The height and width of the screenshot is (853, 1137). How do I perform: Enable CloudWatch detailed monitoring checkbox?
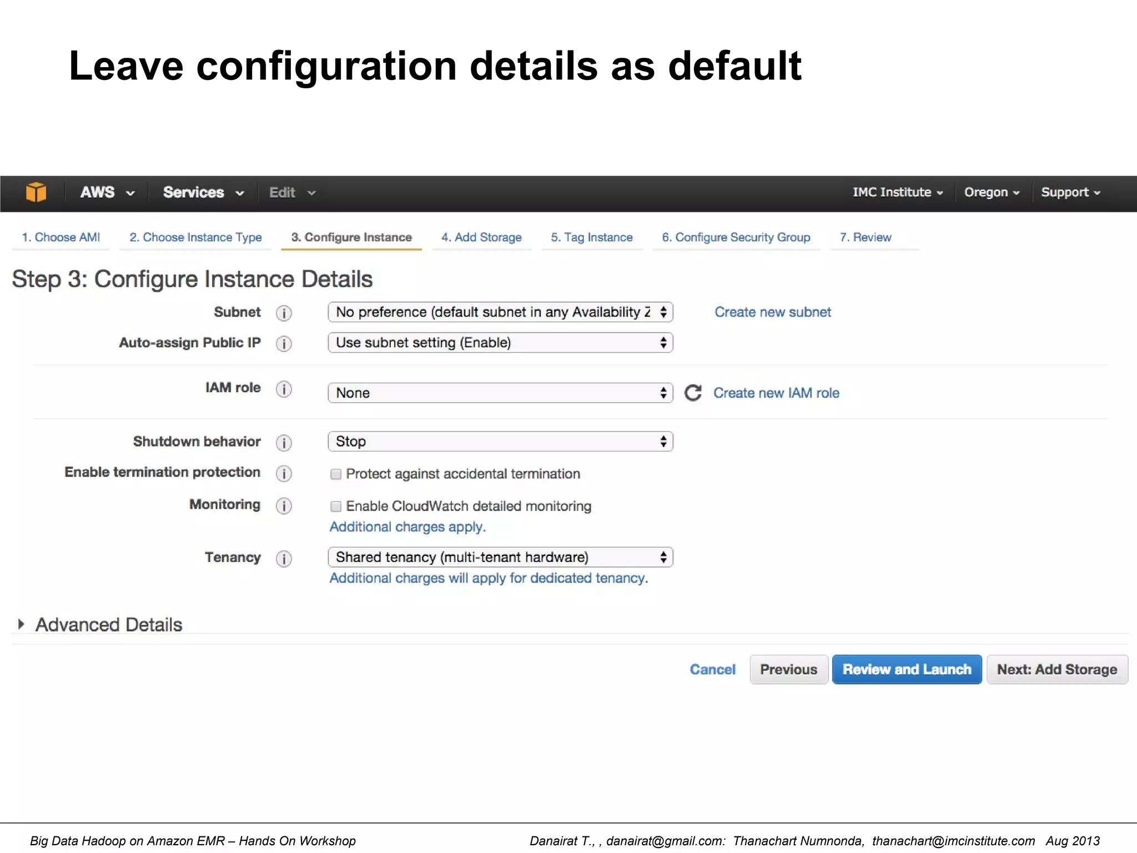(336, 506)
